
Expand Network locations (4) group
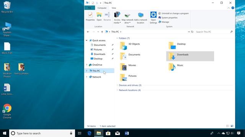click(117, 90)
